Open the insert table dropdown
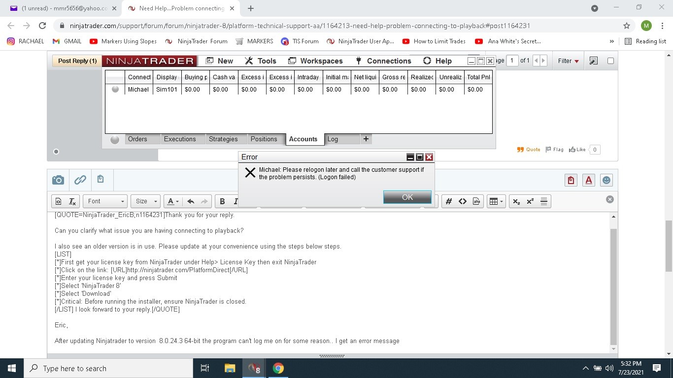 click(496, 201)
